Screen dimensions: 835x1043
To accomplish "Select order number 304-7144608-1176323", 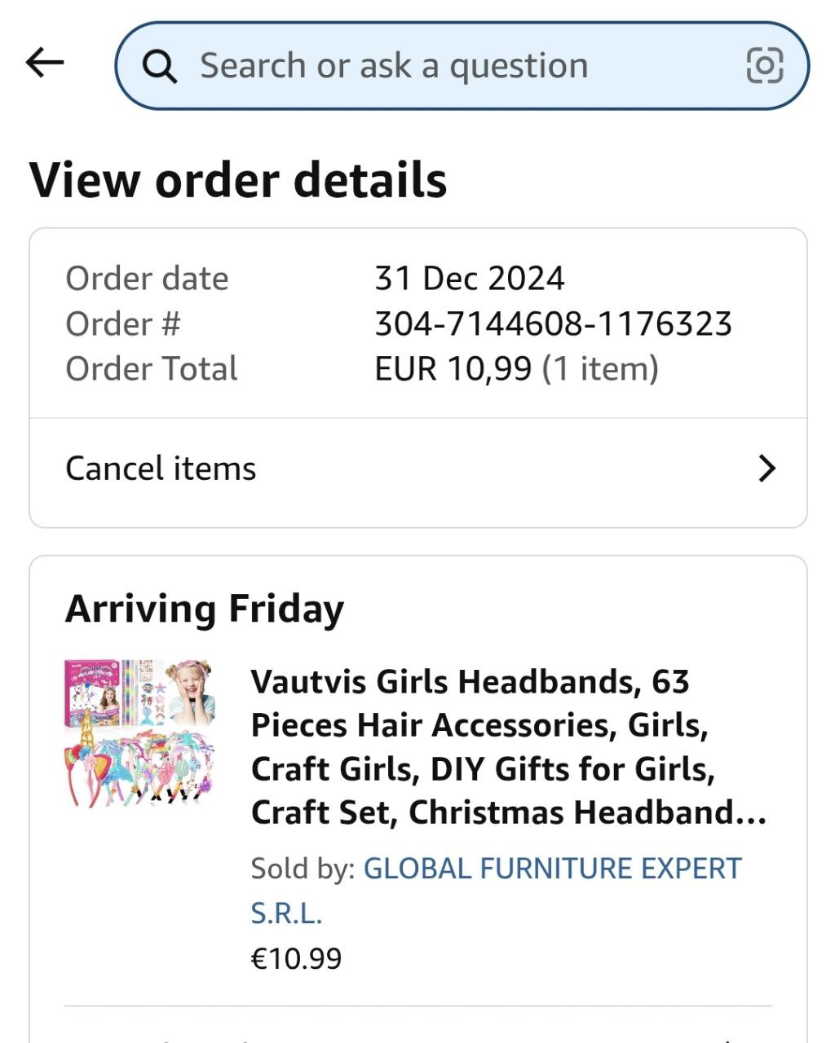I will (553, 324).
